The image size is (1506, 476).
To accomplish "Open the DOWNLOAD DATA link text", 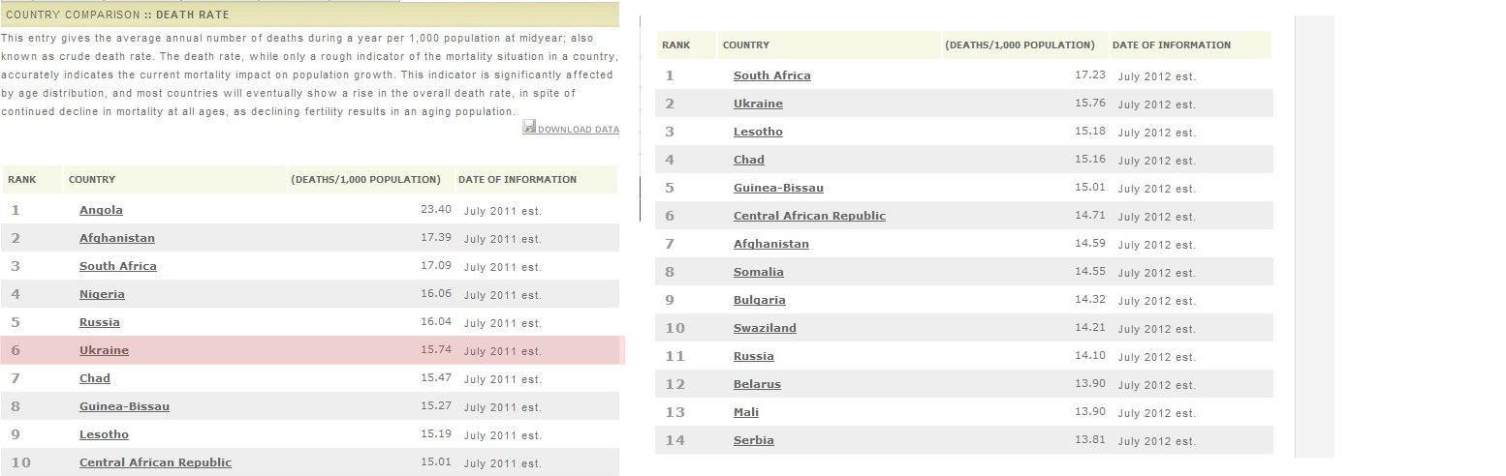I will coord(578,130).
